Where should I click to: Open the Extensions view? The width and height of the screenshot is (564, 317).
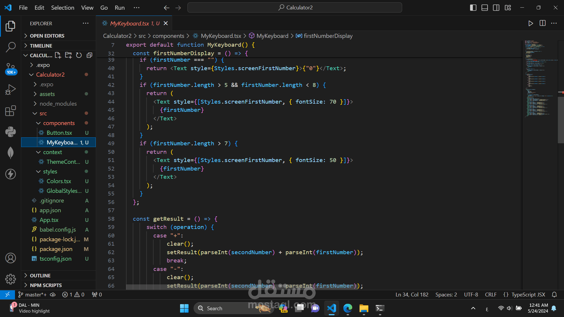tap(11, 111)
